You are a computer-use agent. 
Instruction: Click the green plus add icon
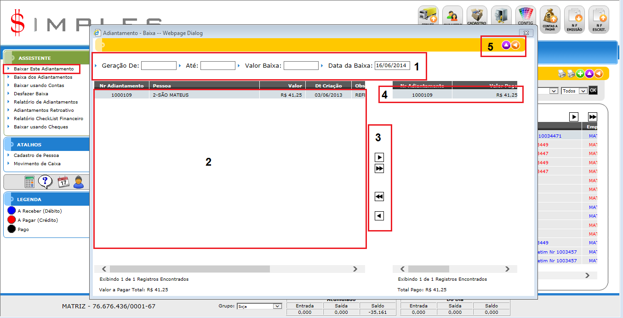pos(580,74)
